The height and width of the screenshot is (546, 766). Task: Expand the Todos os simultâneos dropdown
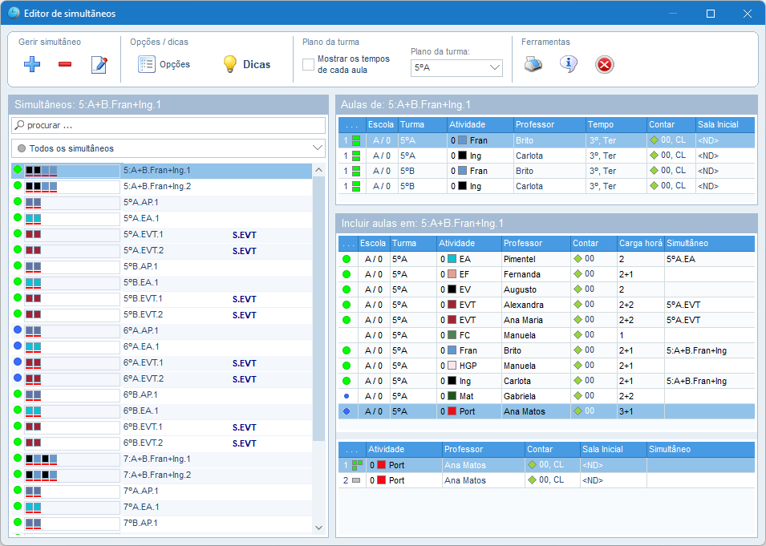pos(168,148)
